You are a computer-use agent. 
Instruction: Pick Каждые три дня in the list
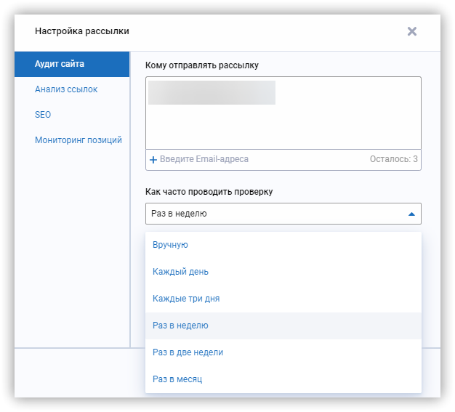pos(186,299)
